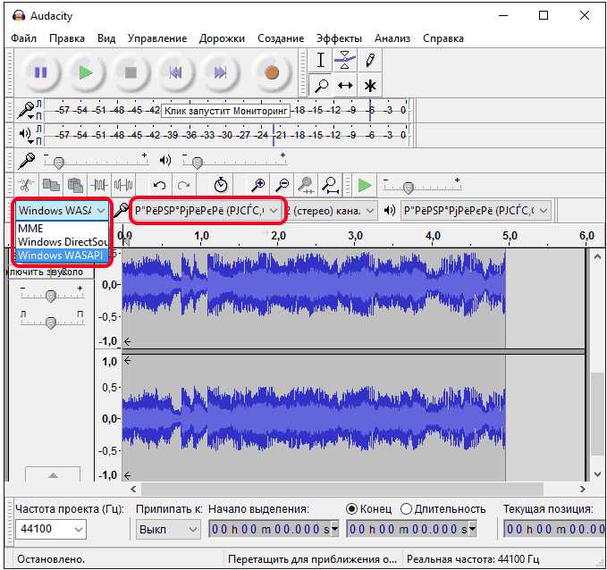Click the Copy icon in edit toolbar
Screen dimensions: 607x570
point(51,185)
